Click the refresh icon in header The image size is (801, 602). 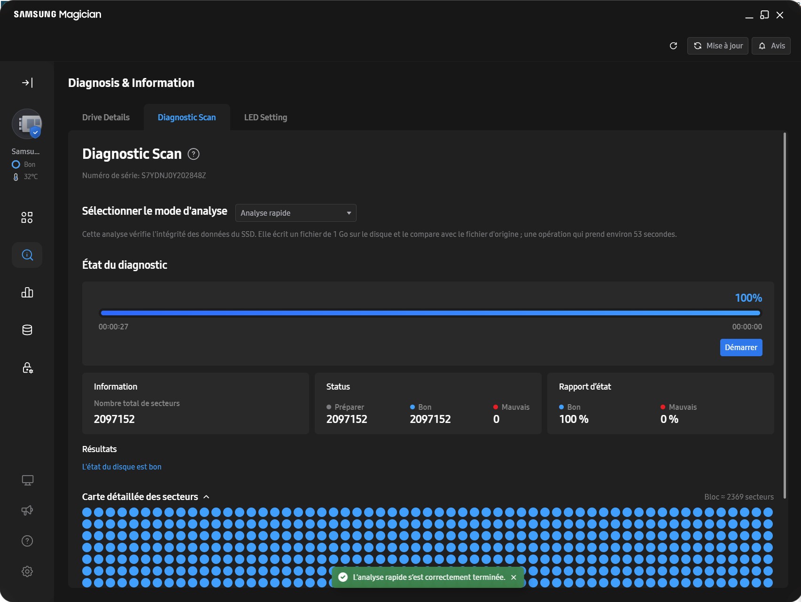click(x=673, y=46)
